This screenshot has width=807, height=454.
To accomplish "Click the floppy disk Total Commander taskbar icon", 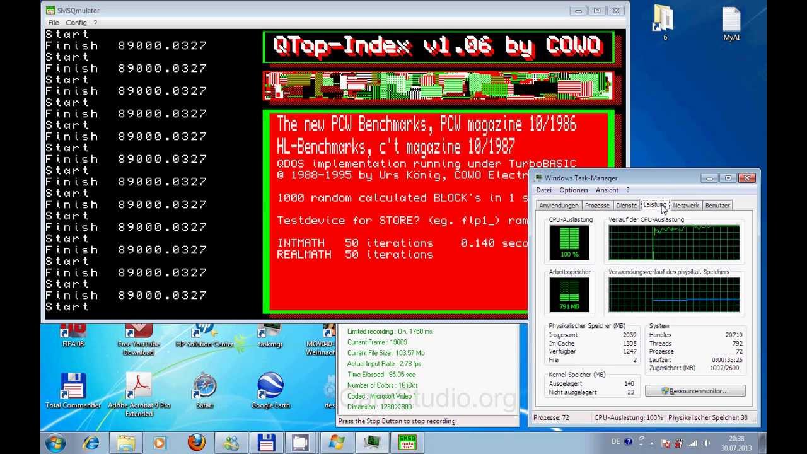I will point(266,443).
